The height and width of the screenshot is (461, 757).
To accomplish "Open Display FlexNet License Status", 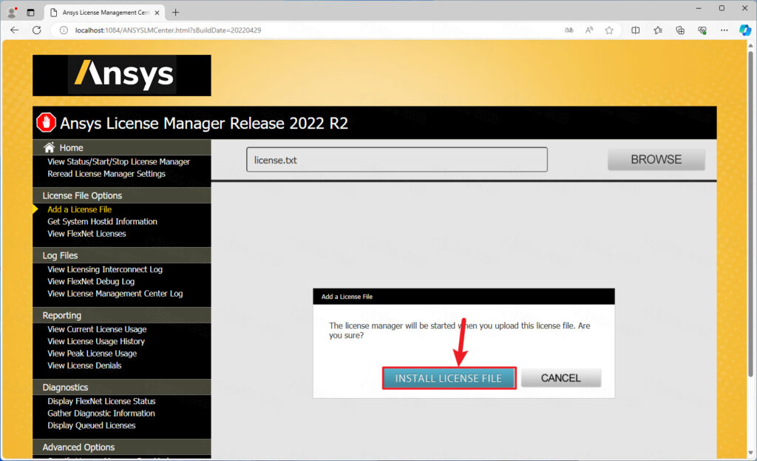I will (x=101, y=402).
